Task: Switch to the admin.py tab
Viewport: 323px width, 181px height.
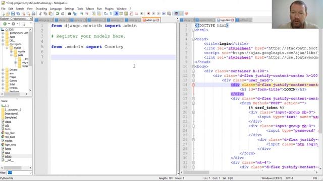Action: (x=150, y=20)
